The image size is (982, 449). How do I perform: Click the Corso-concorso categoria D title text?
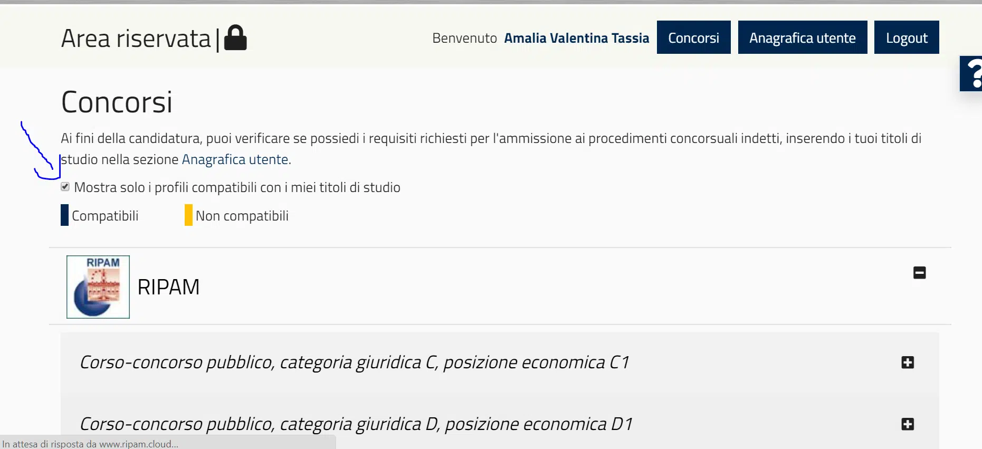pyautogui.click(x=356, y=424)
